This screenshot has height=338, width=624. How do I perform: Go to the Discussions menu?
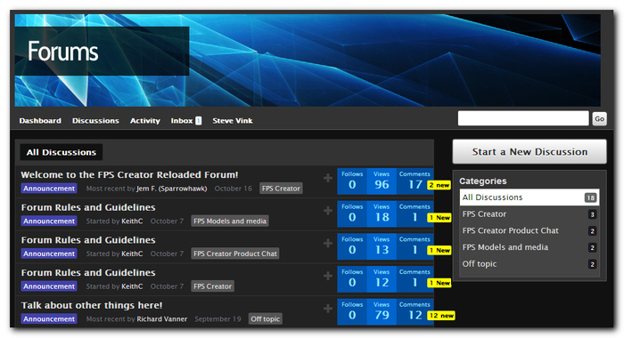coord(95,121)
